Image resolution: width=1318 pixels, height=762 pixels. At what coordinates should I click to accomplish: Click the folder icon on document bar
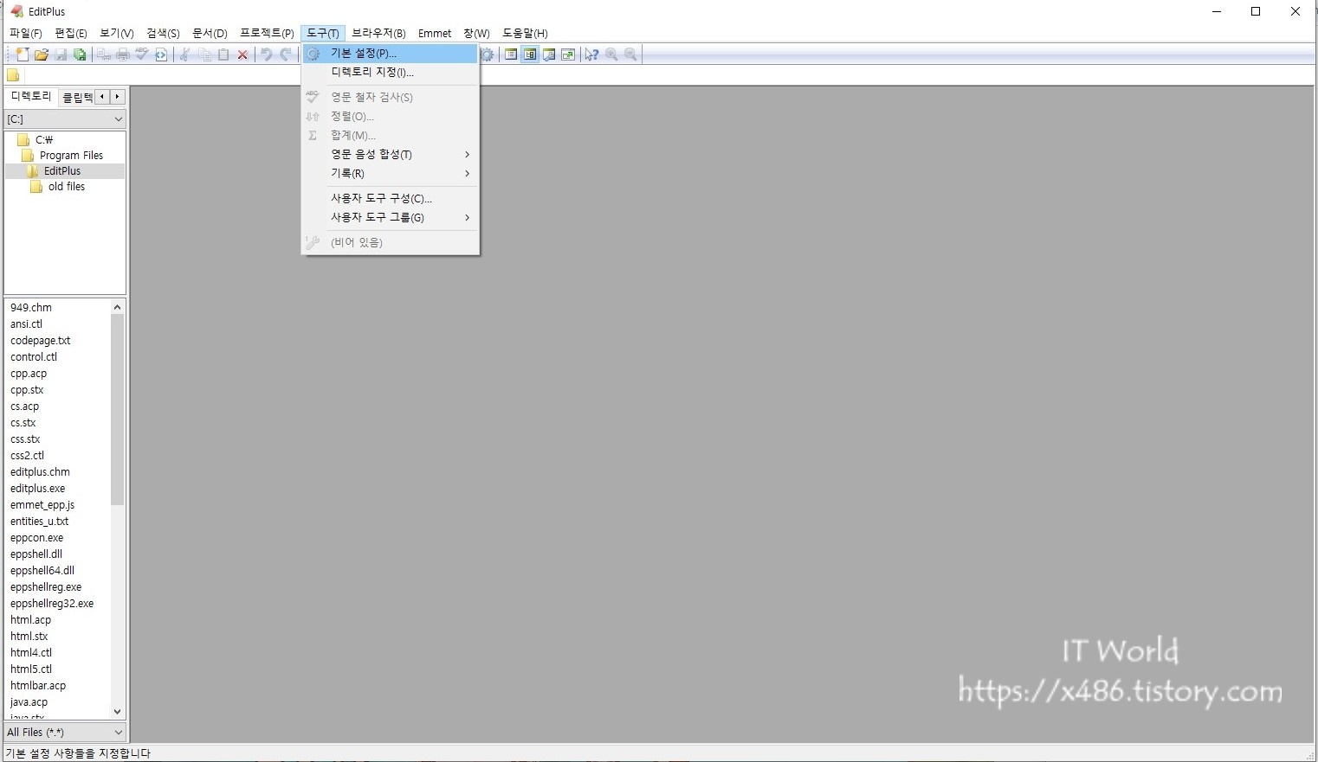point(13,75)
